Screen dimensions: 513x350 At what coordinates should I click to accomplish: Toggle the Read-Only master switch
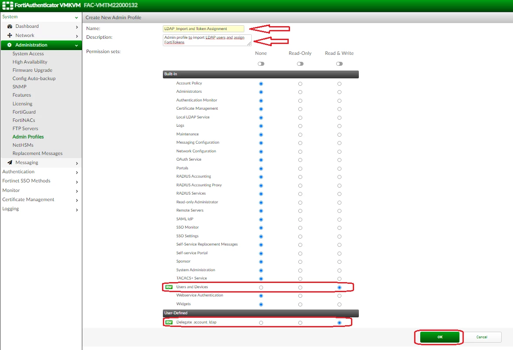point(300,64)
